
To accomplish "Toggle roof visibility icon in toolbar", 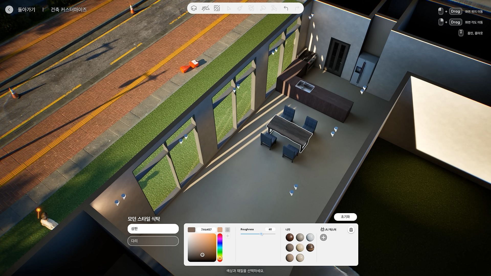I will pos(205,8).
